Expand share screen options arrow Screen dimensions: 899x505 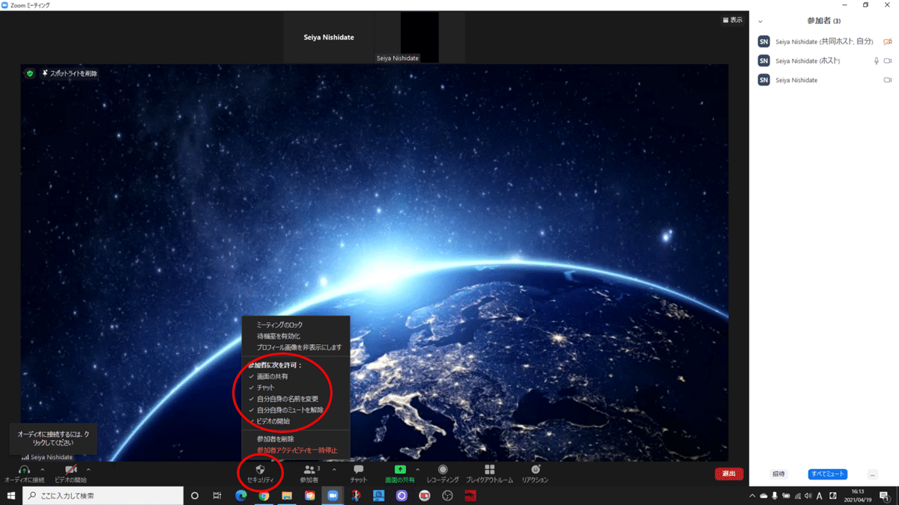point(417,470)
